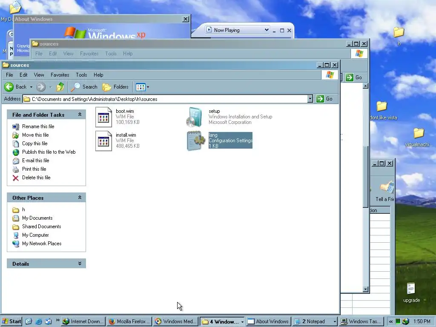Viewport: 436px width, 327px height.
Task: Open 'My Documents' link in Other Places
Action: (x=37, y=218)
